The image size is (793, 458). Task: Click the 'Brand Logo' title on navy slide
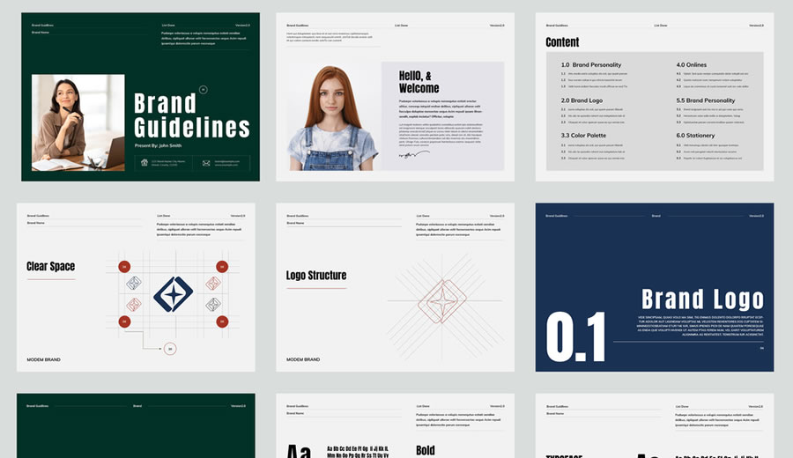click(x=702, y=299)
